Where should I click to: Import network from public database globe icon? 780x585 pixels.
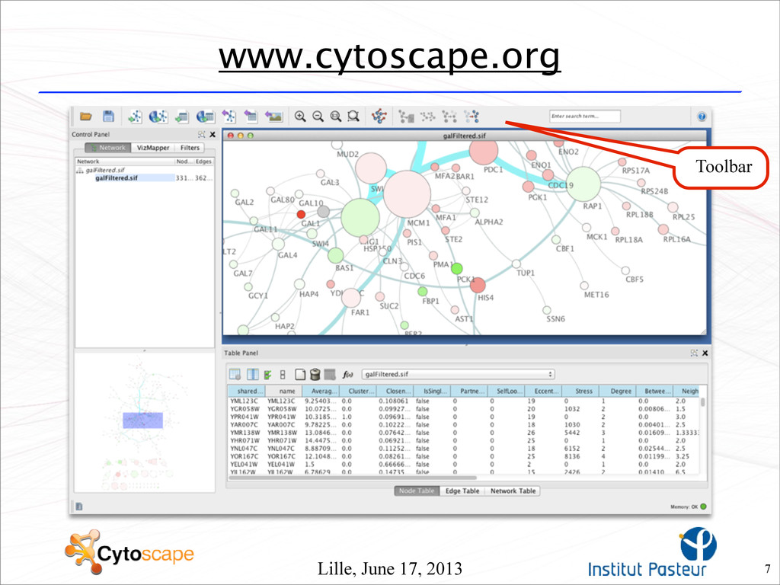158,117
